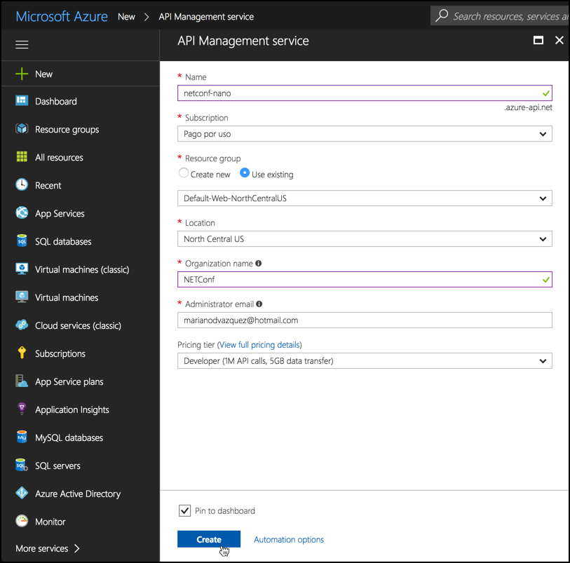This screenshot has height=563, width=570.
Task: Open Application Insights label in sidebar
Action: pos(72,410)
